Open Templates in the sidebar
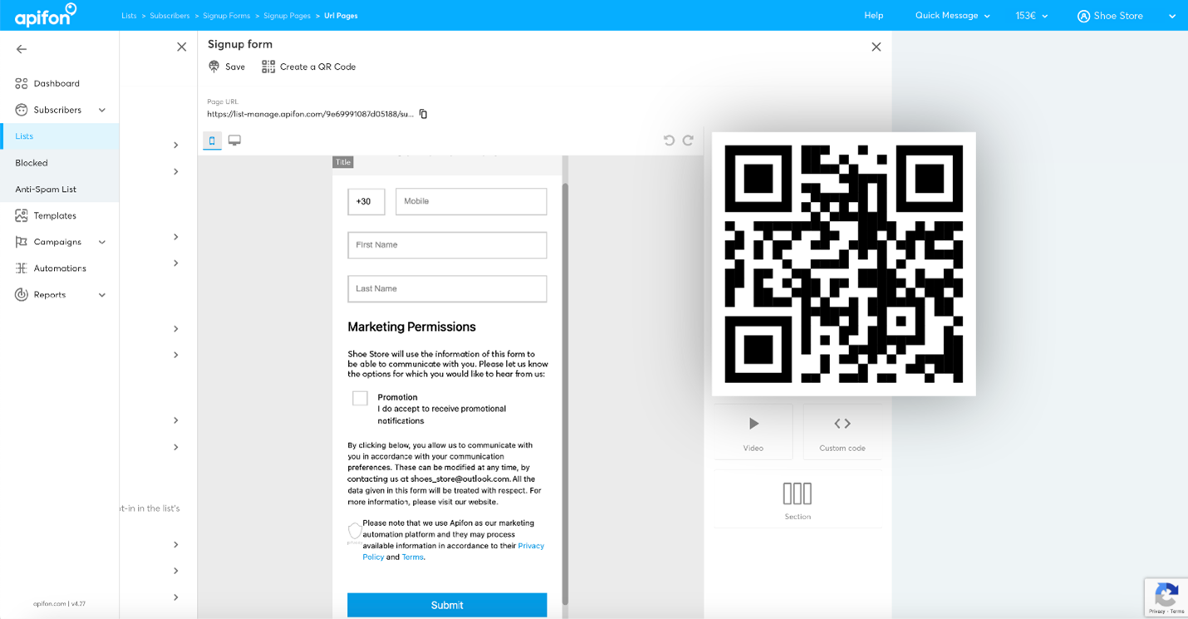 pyautogui.click(x=55, y=215)
